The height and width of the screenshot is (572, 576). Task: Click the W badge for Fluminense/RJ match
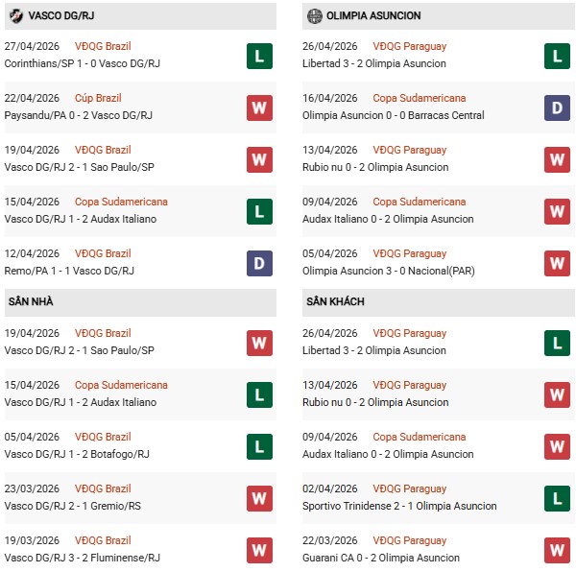258,549
